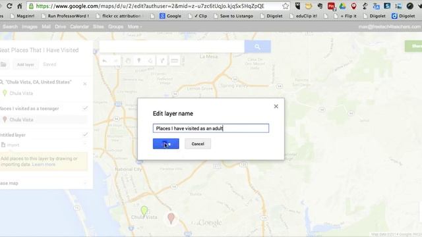Click the layer name text field
Viewport: 422px width, 237px height.
[x=211, y=128]
